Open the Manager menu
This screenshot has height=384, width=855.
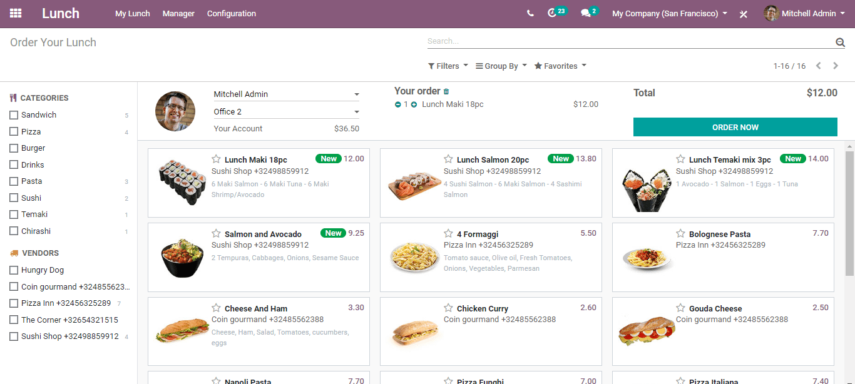click(178, 13)
